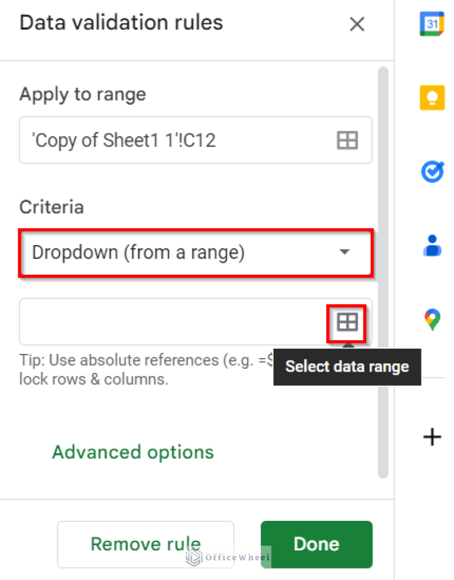The image size is (454, 580).
Task: Close the Data validation rules panel
Action: (x=357, y=24)
